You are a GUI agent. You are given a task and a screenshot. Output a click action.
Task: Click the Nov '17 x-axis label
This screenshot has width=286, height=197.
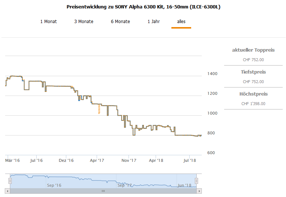129,160
